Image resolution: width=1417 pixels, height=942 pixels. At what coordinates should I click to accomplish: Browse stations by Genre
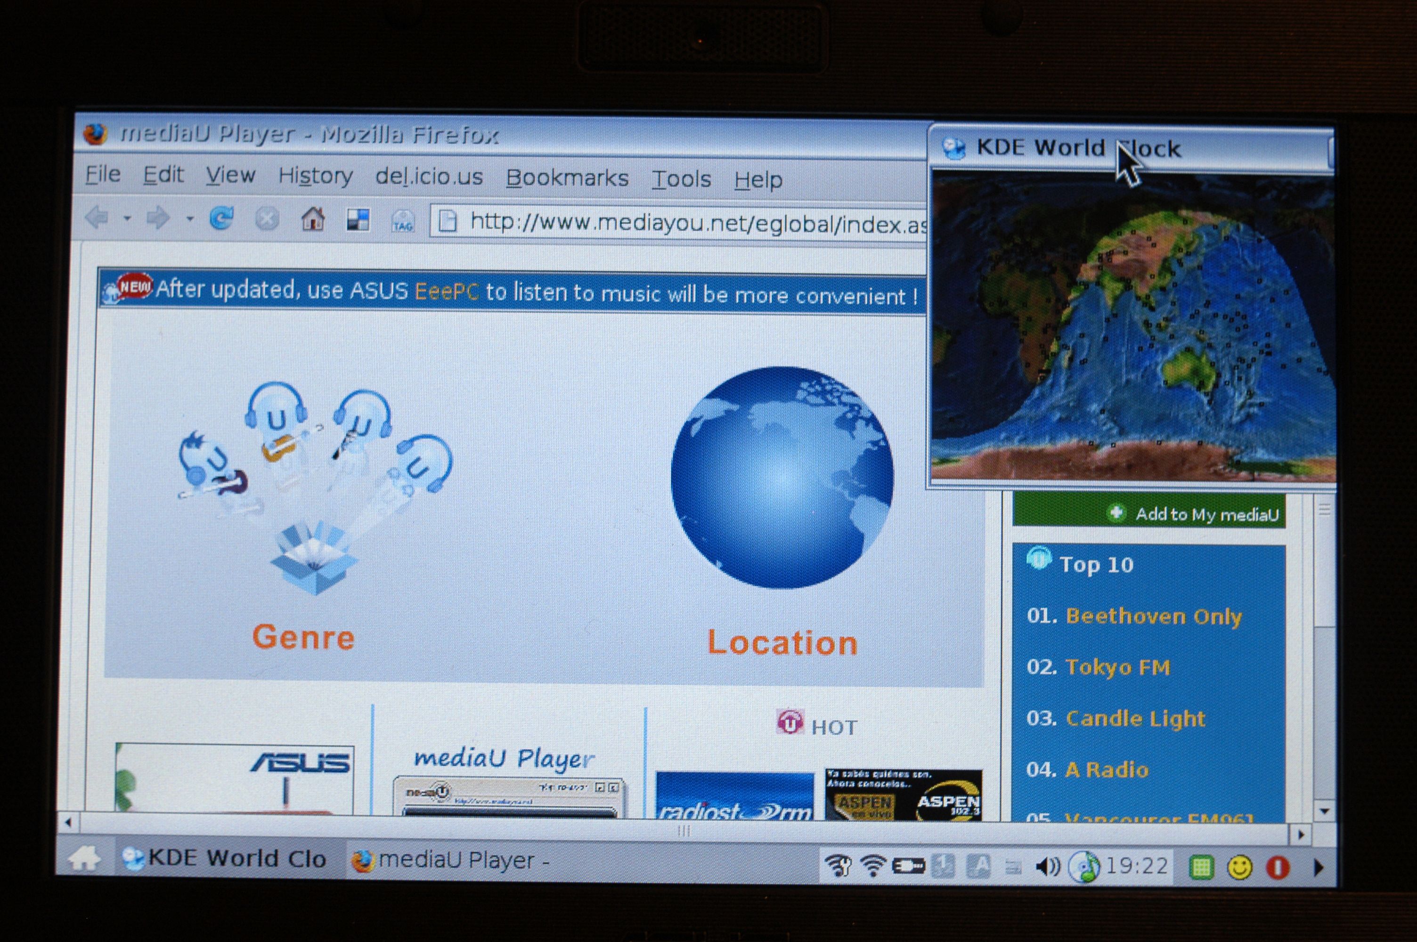click(x=303, y=637)
